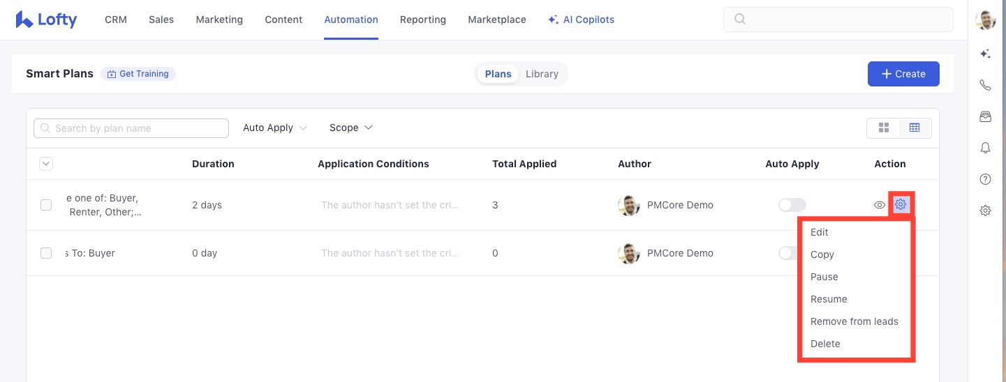Viewport: 1006px width, 382px height.
Task: Click the Search by plan name field
Action: [x=131, y=128]
